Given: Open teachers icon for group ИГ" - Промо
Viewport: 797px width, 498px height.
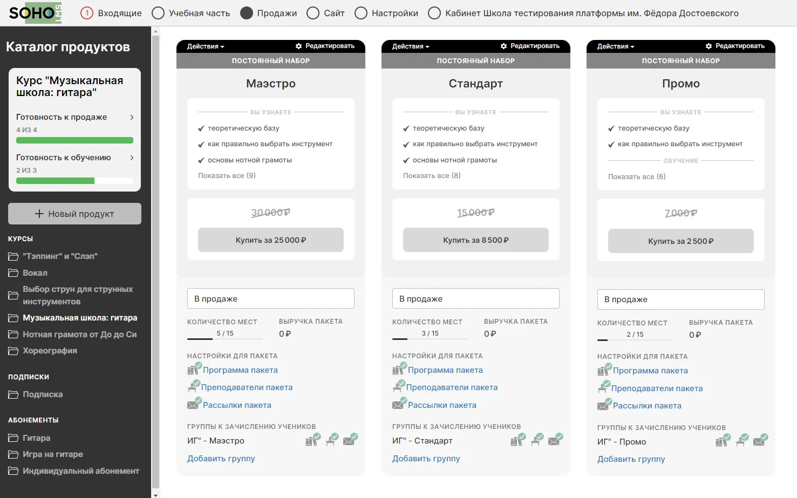Looking at the screenshot, I should [x=742, y=441].
